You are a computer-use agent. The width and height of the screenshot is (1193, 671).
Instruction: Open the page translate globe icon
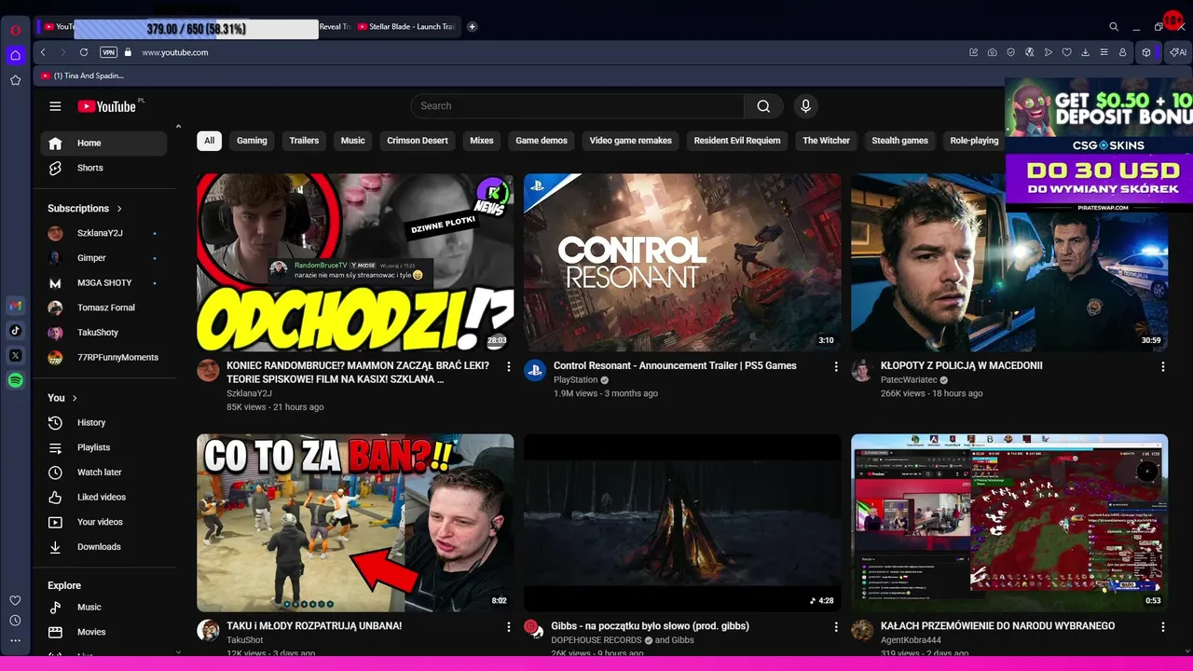point(1029,52)
